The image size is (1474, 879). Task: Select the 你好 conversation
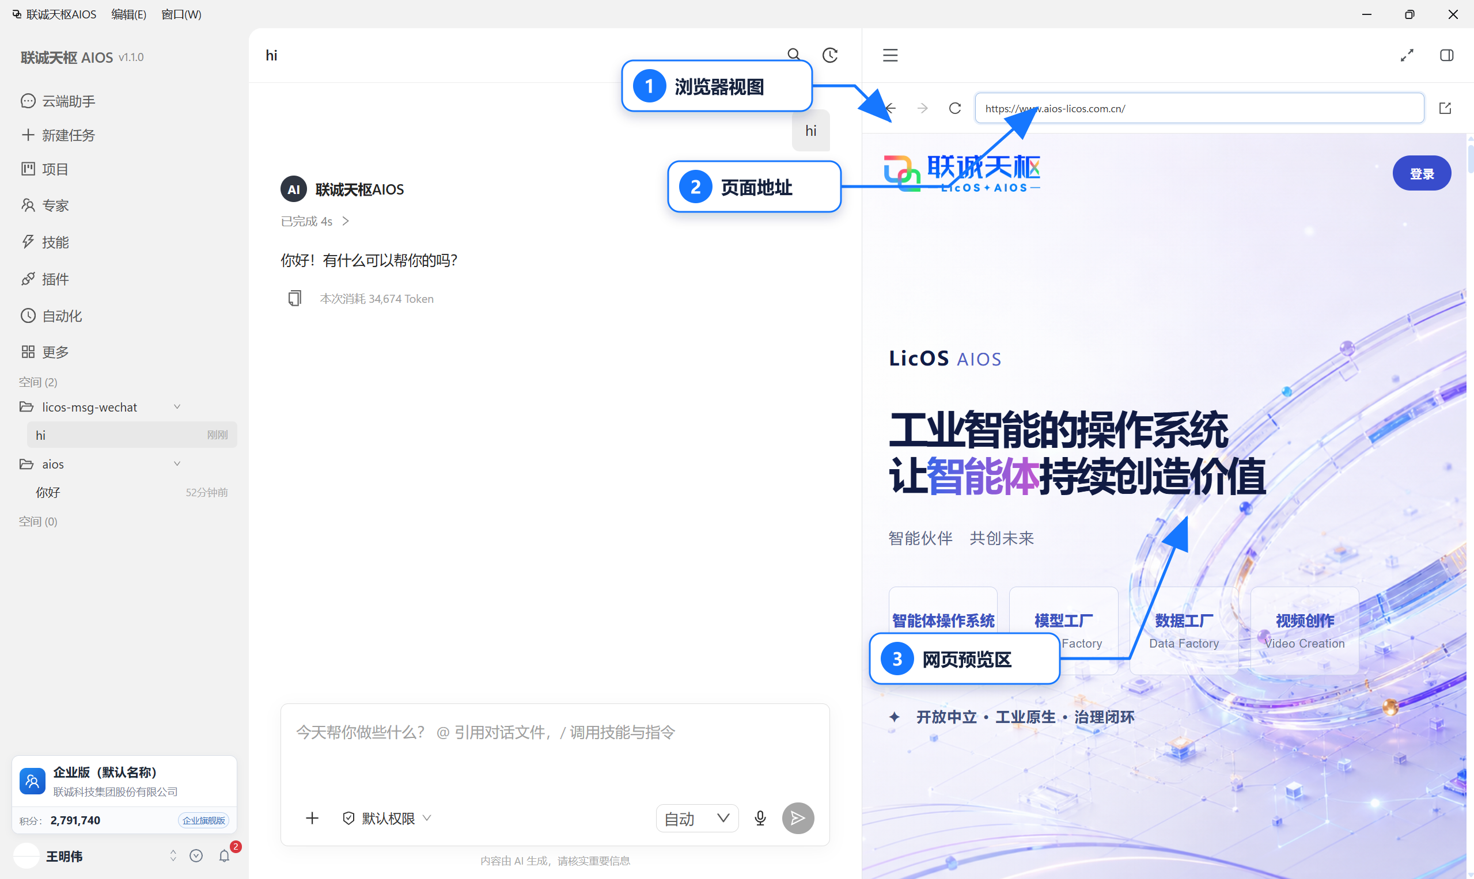[132, 492]
